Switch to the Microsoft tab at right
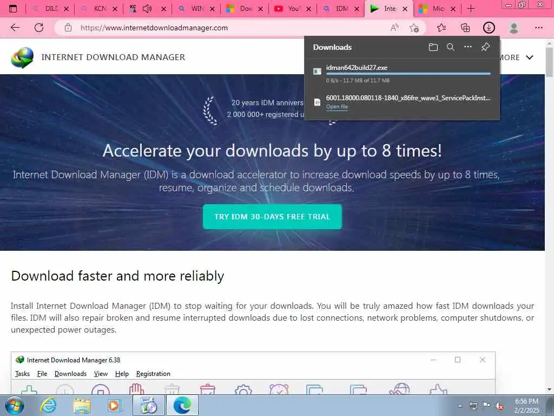554x416 pixels. 437,9
